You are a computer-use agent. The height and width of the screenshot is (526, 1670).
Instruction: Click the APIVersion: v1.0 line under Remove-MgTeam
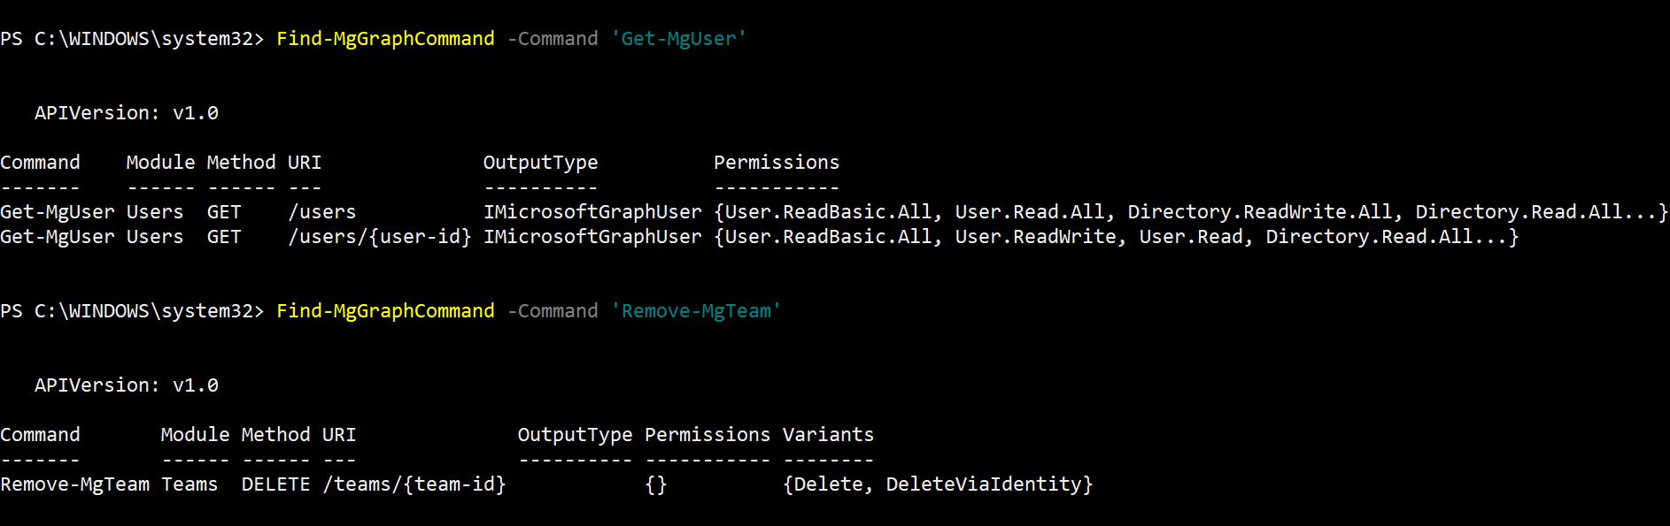[x=126, y=385]
